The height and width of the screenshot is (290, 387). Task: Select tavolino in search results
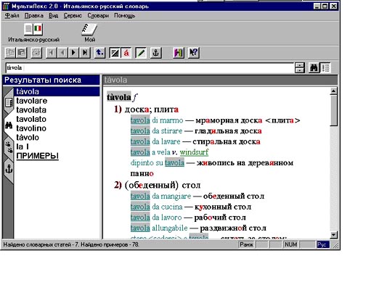coord(31,128)
